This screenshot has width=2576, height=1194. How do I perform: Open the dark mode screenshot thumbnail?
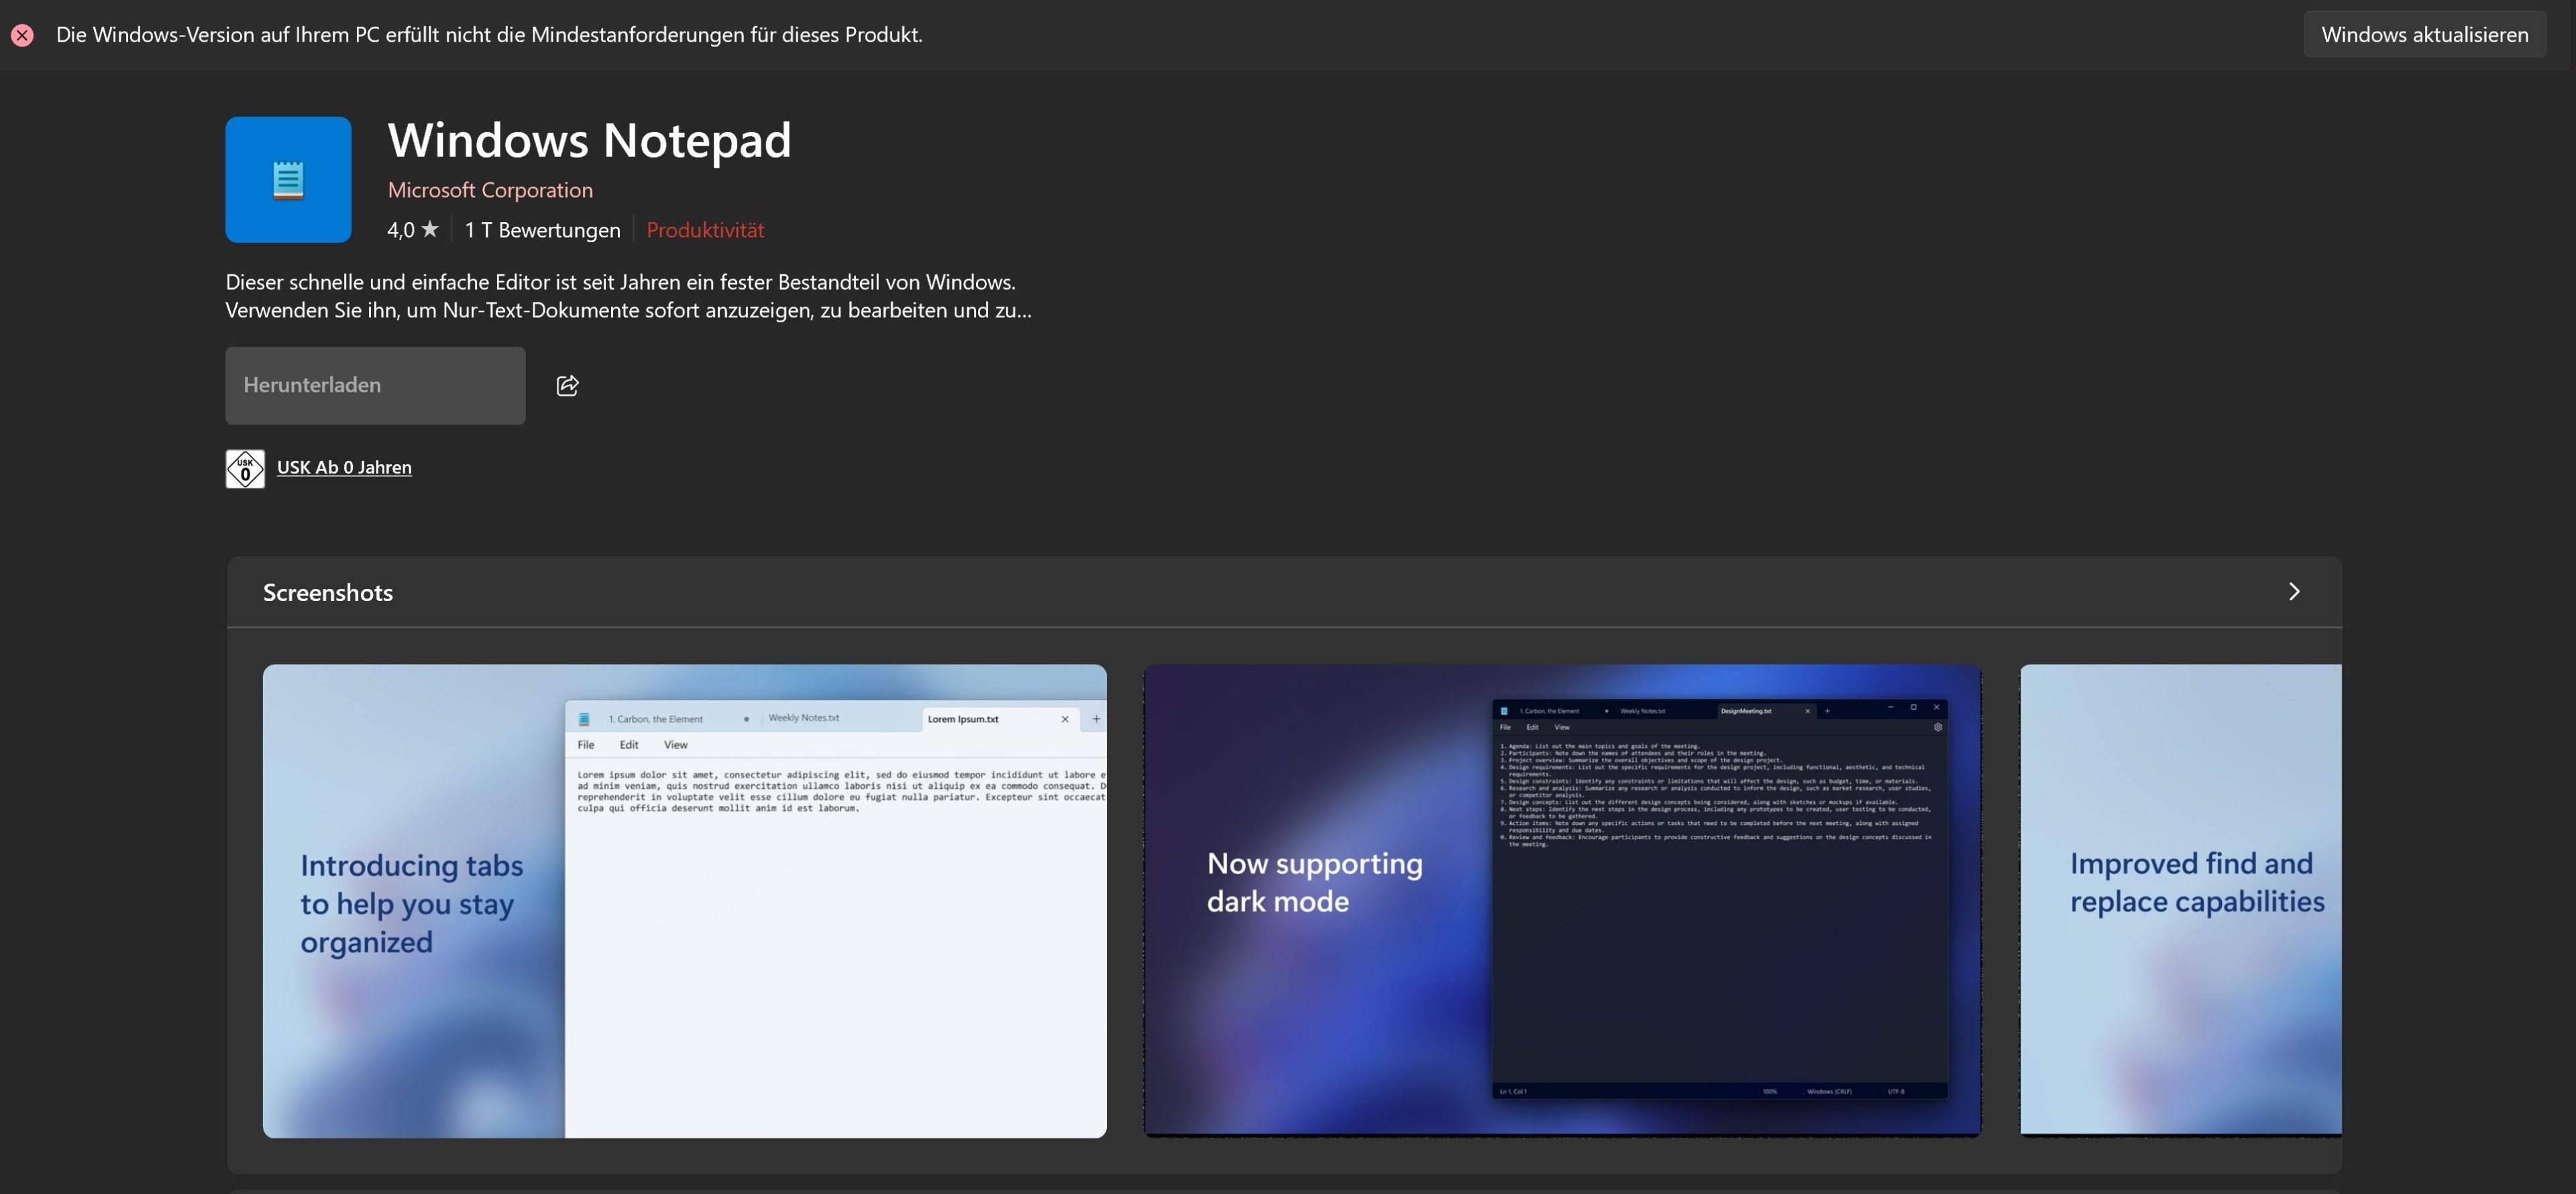pos(1562,900)
